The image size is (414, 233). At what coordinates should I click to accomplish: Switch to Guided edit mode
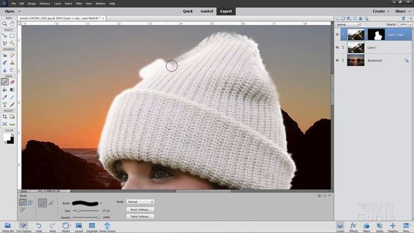click(206, 11)
